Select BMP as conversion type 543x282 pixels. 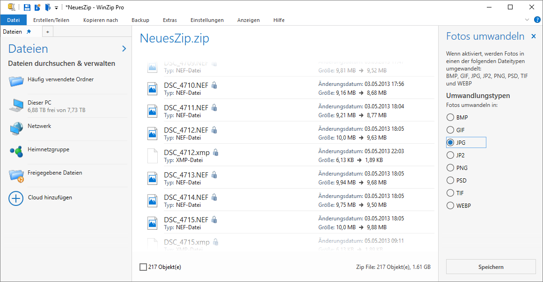(450, 118)
